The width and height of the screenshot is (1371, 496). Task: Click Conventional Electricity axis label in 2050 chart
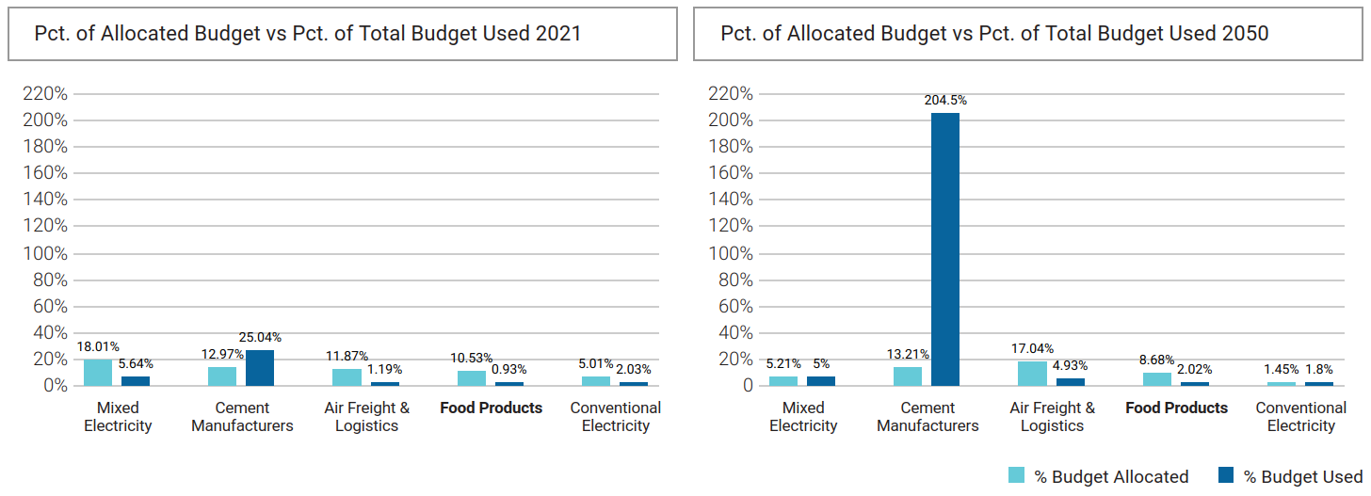click(1301, 416)
